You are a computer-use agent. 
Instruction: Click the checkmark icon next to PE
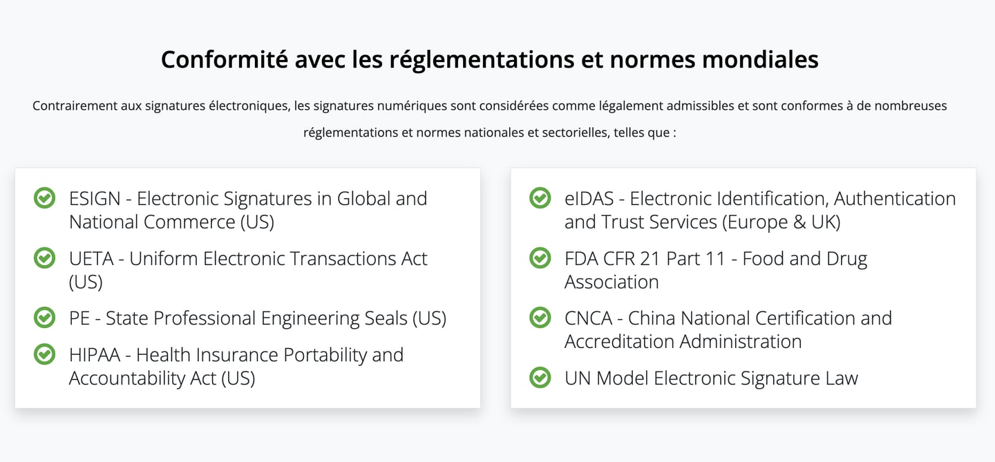tap(44, 318)
